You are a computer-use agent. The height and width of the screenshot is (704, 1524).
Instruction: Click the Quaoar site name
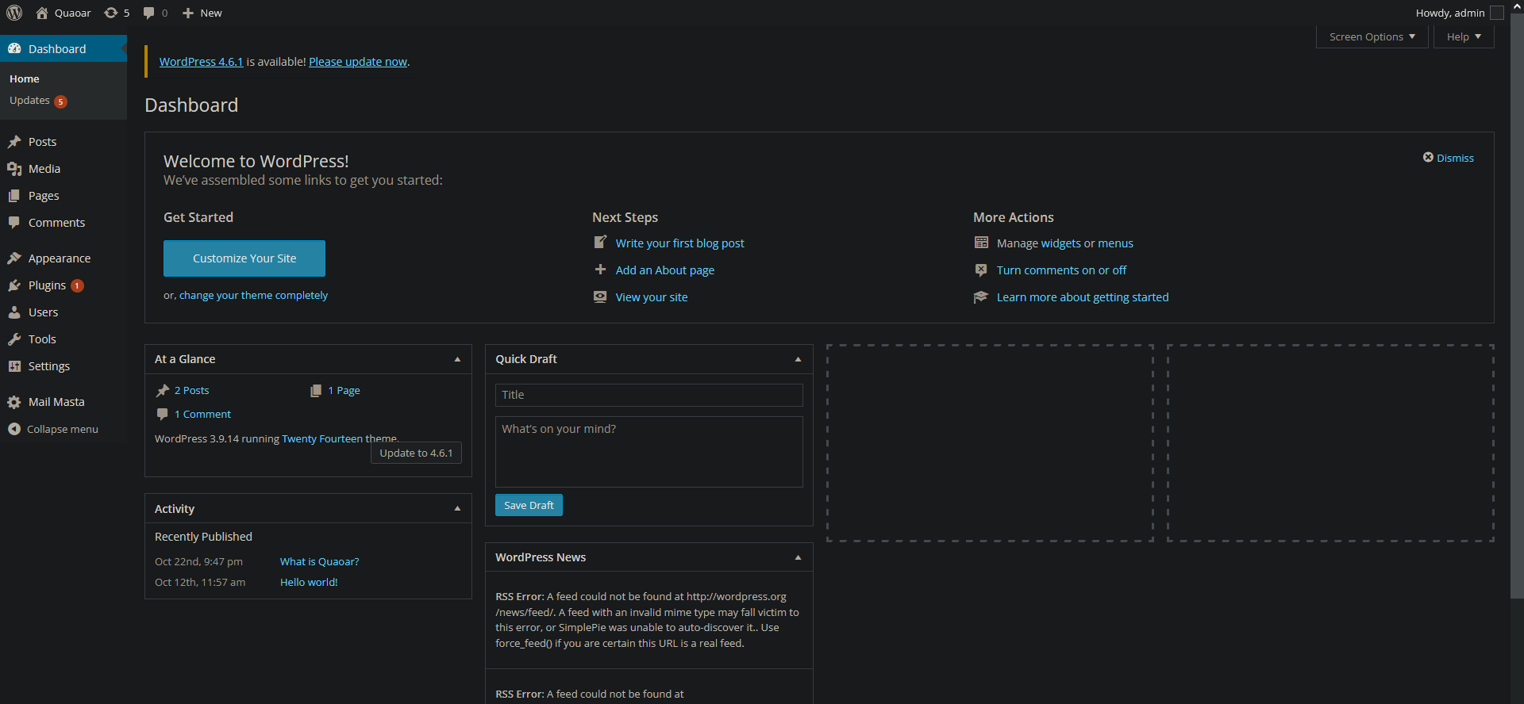(x=73, y=13)
